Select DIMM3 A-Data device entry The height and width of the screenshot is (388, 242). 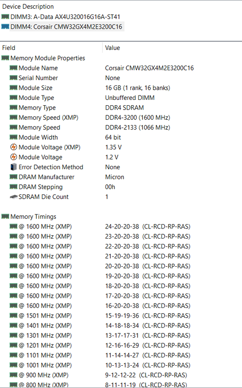click(x=65, y=17)
